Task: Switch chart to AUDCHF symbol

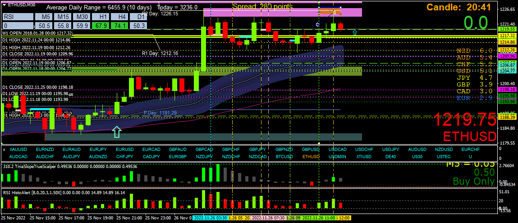Action: [45, 156]
